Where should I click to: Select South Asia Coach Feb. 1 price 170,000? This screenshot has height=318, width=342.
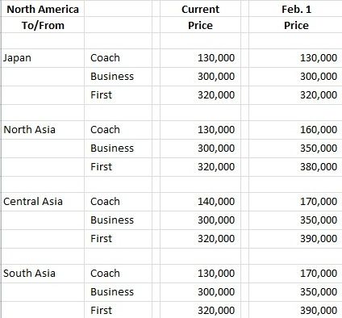[x=296, y=274]
